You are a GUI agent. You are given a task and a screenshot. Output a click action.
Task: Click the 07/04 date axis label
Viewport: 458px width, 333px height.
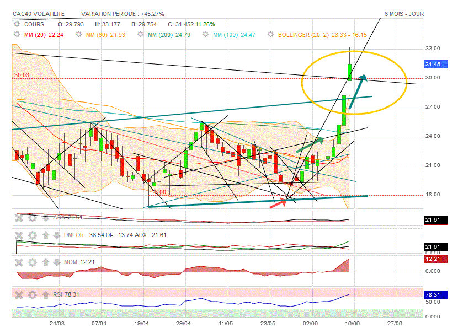[99, 324]
